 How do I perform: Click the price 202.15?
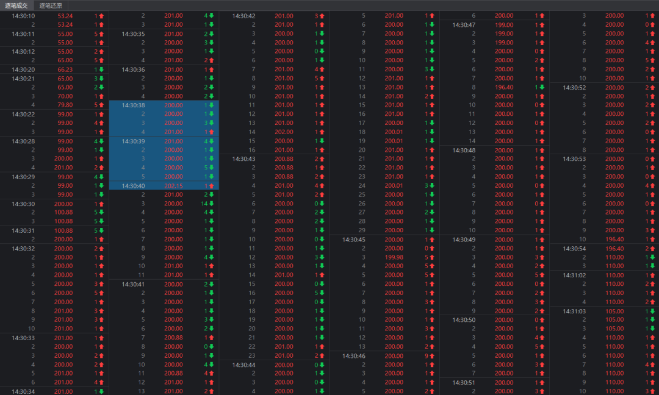pyautogui.click(x=173, y=186)
